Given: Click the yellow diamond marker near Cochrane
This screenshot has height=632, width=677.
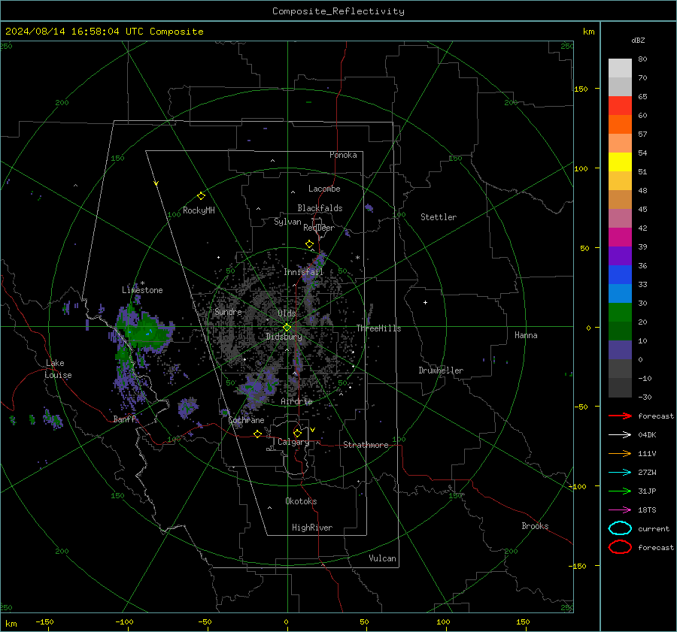Looking at the screenshot, I should click(x=257, y=434).
